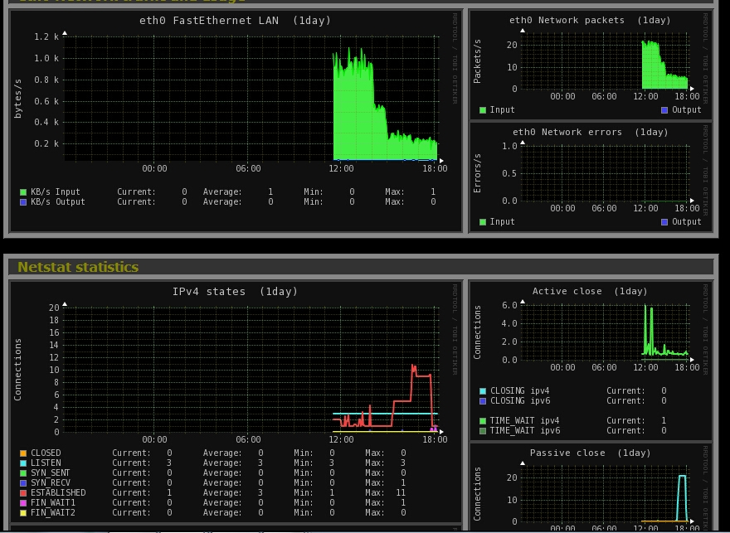Click the green TIME_WAIT ipv4 legend swatch
This screenshot has width=730, height=533.
[x=483, y=421]
